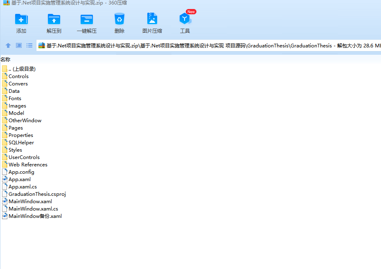Switch to list view mode
Viewport: 381px width, 269px height.
[29, 45]
